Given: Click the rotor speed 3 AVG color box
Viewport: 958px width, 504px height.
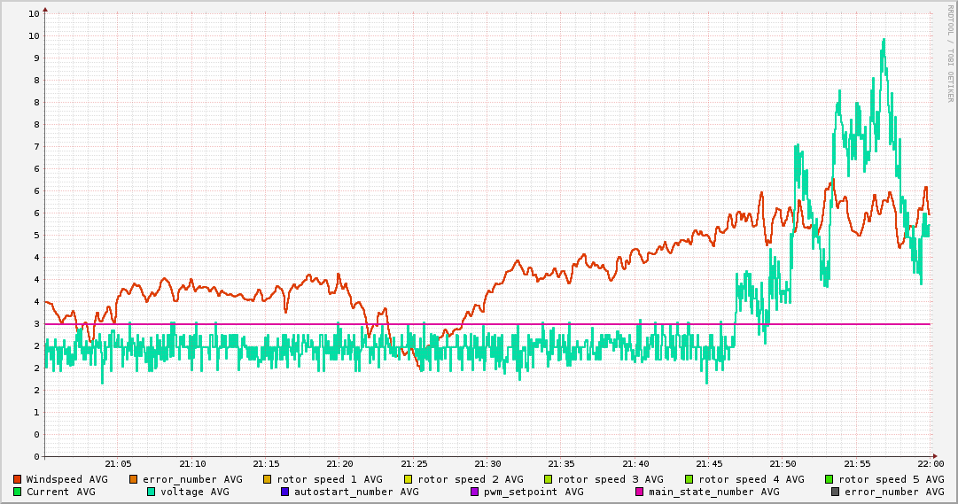Looking at the screenshot, I should (549, 479).
